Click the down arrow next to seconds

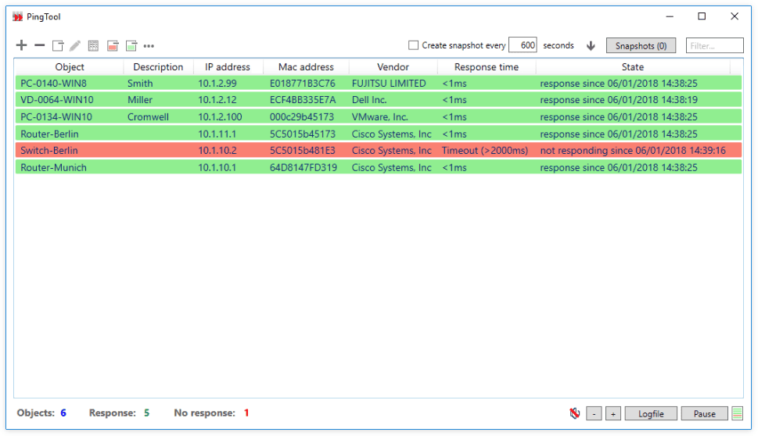click(591, 46)
